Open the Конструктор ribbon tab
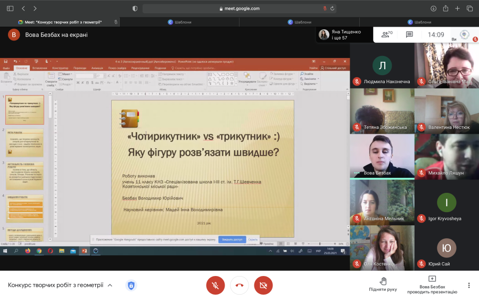The image size is (479, 300). (60, 68)
